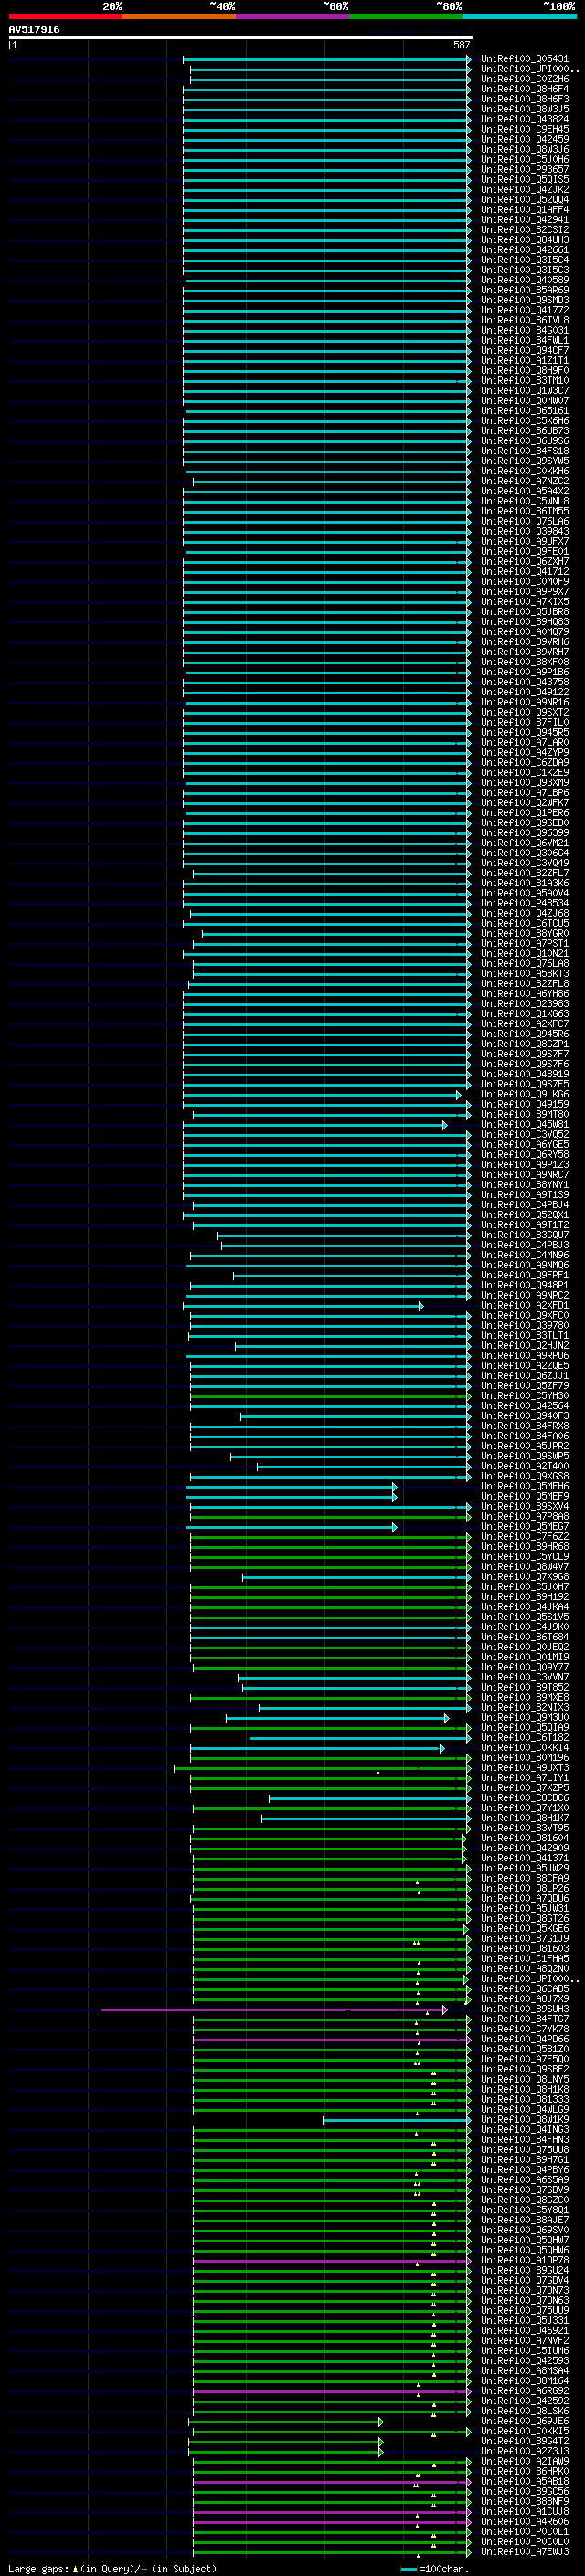Select hit UniRef100_Q5MEG7
The image size is (585, 2576).
(525, 1527)
